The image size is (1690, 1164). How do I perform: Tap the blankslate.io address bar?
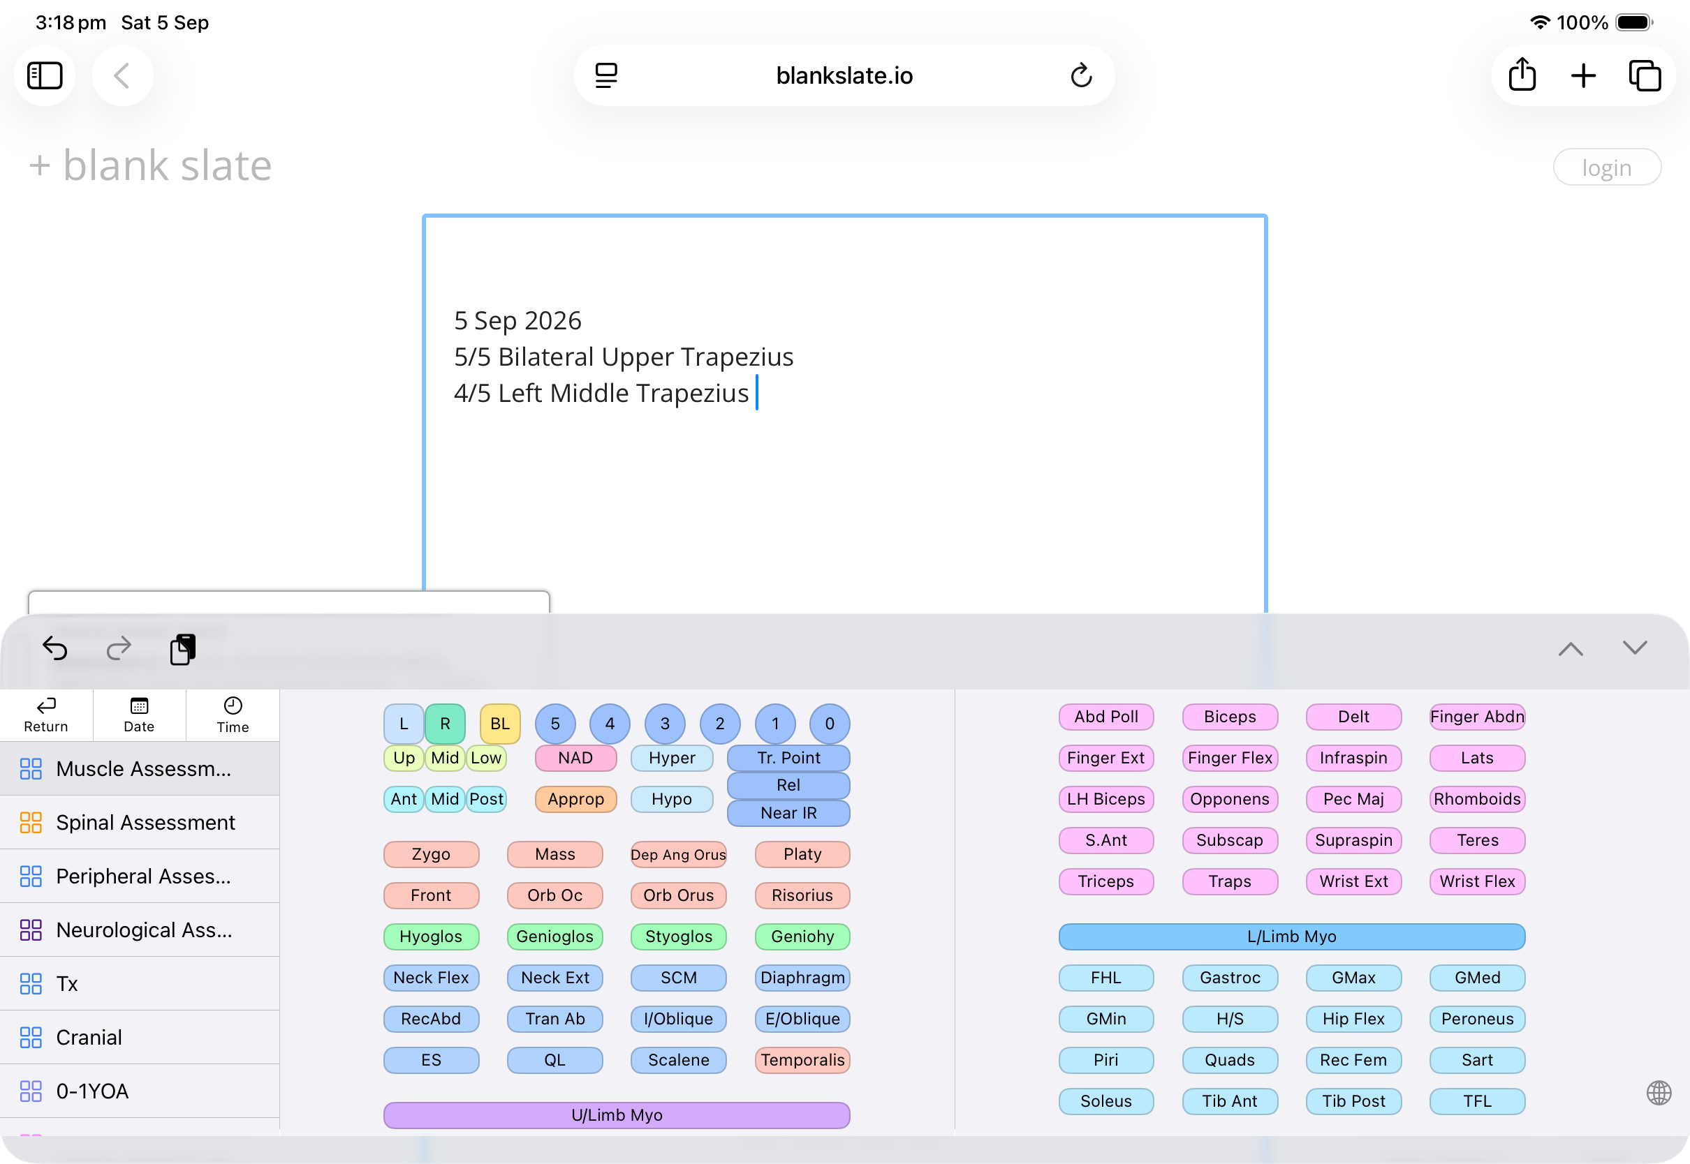(844, 75)
